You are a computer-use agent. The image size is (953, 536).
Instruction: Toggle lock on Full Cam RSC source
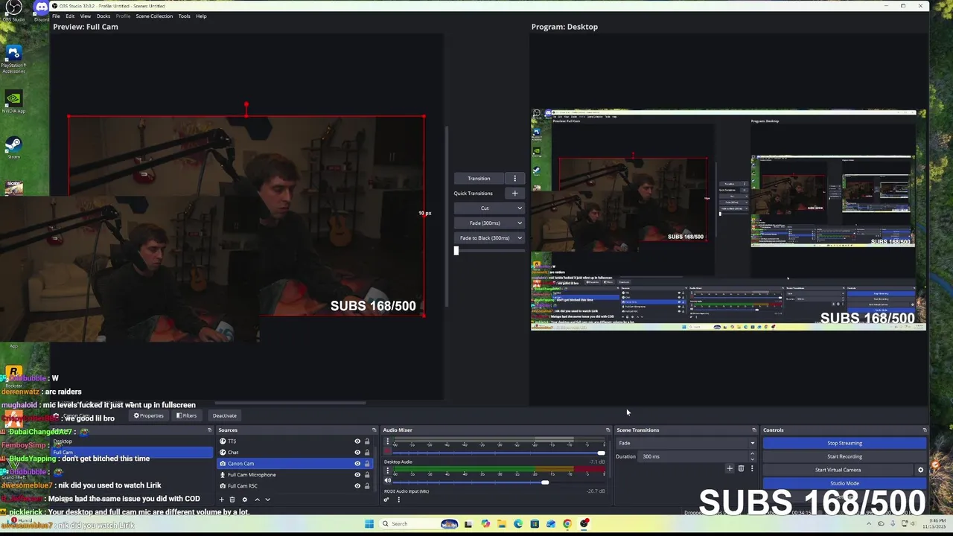click(367, 486)
